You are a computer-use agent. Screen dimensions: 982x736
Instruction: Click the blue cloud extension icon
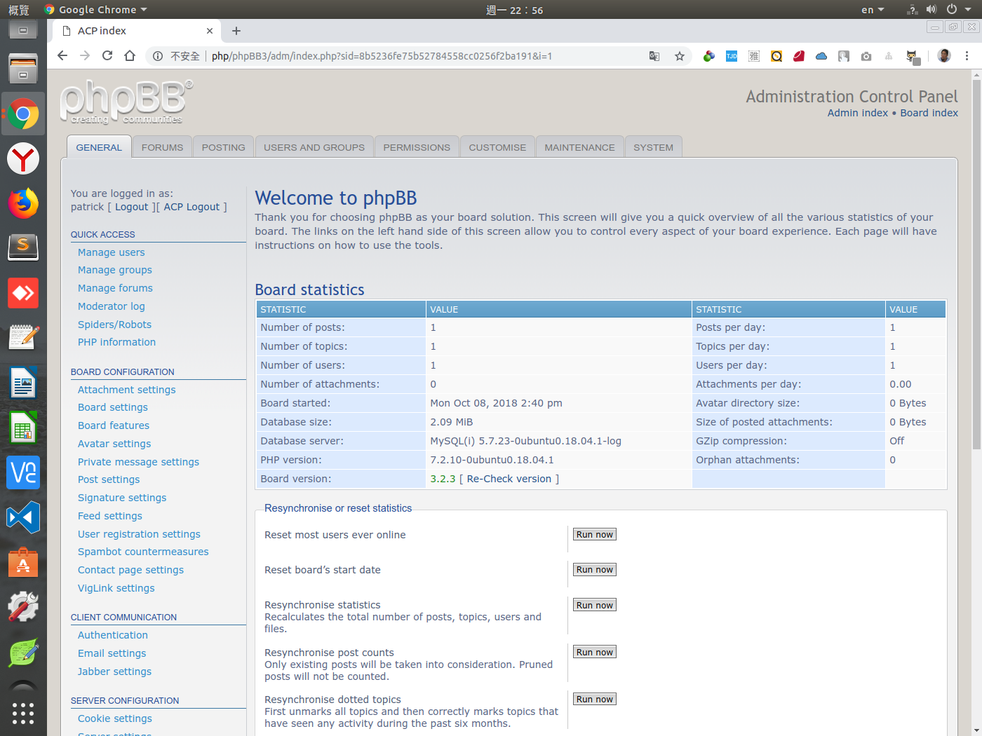pos(821,56)
